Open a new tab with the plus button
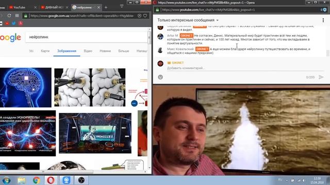This screenshot has height=185, width=330. pos(106,7)
